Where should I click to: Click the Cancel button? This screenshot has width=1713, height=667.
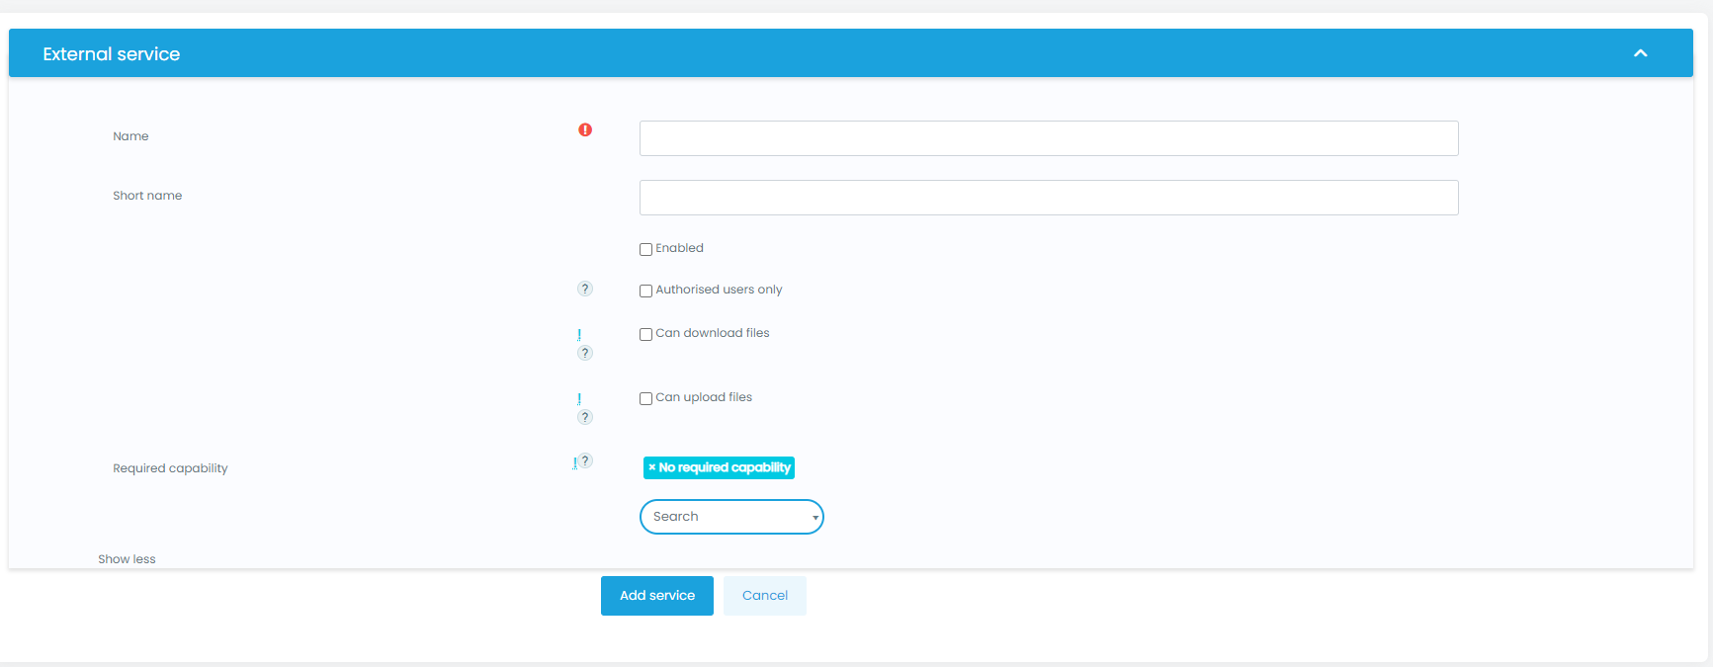pyautogui.click(x=764, y=596)
